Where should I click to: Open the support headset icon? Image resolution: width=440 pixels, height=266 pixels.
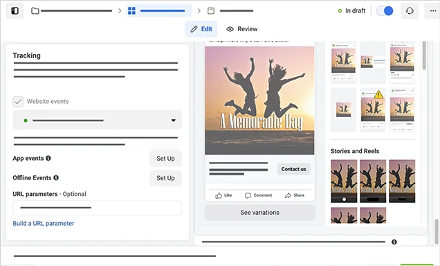(x=410, y=11)
